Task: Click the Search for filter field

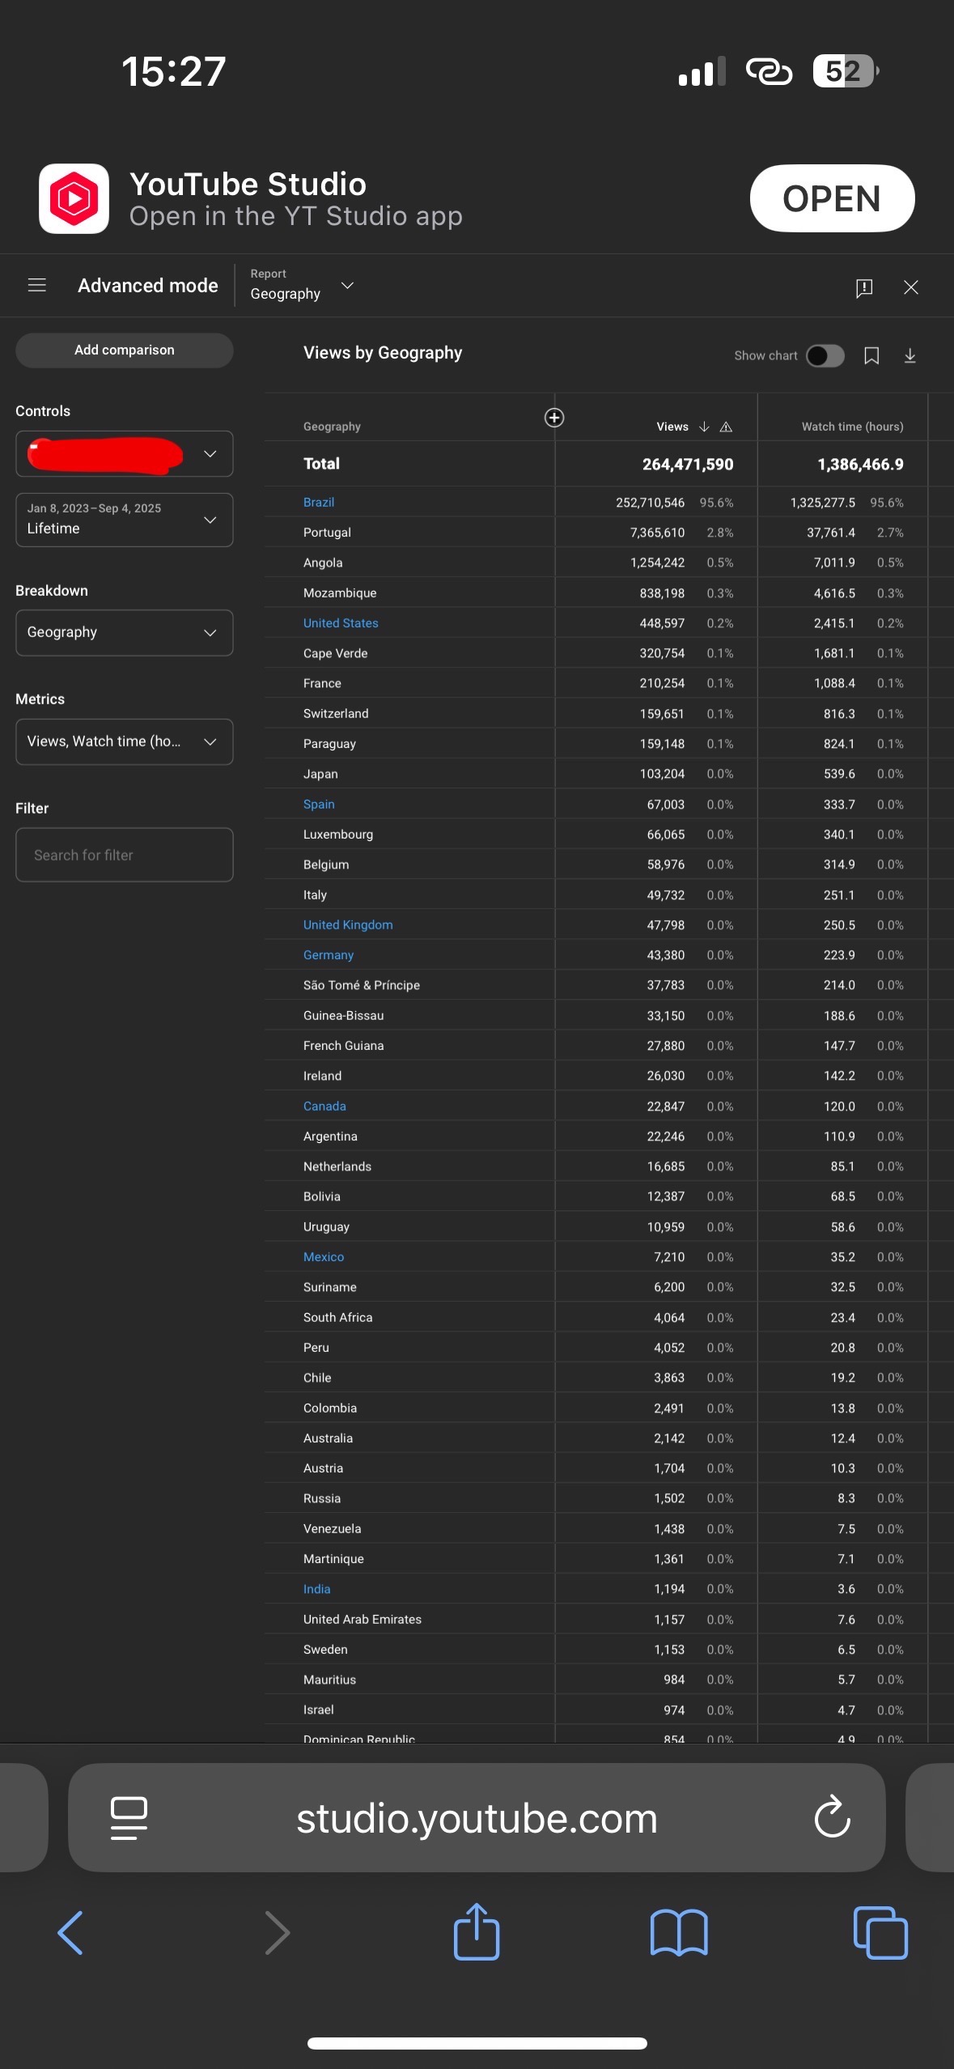Action: [124, 855]
